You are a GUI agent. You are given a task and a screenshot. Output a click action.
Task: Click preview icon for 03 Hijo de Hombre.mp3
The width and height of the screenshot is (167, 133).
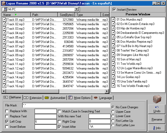[113, 28]
